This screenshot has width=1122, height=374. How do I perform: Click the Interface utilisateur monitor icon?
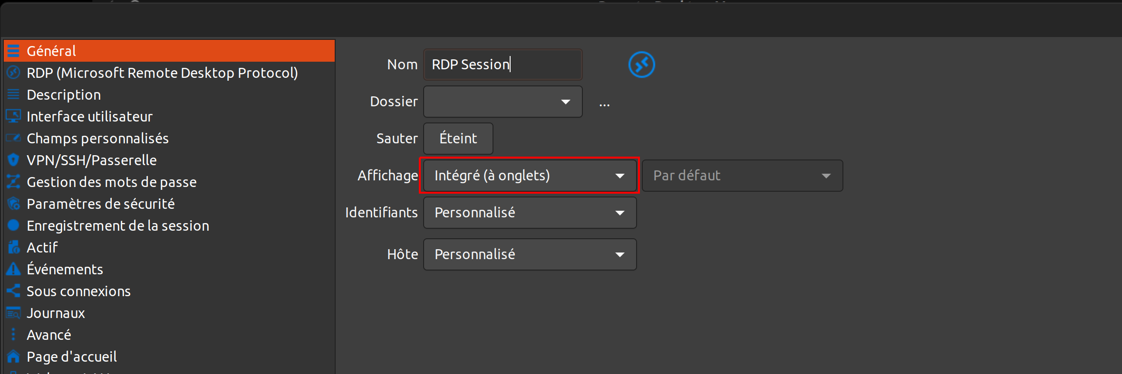point(13,116)
